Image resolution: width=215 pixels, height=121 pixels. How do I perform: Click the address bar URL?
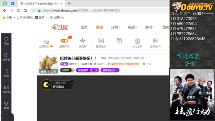coord(82,10)
